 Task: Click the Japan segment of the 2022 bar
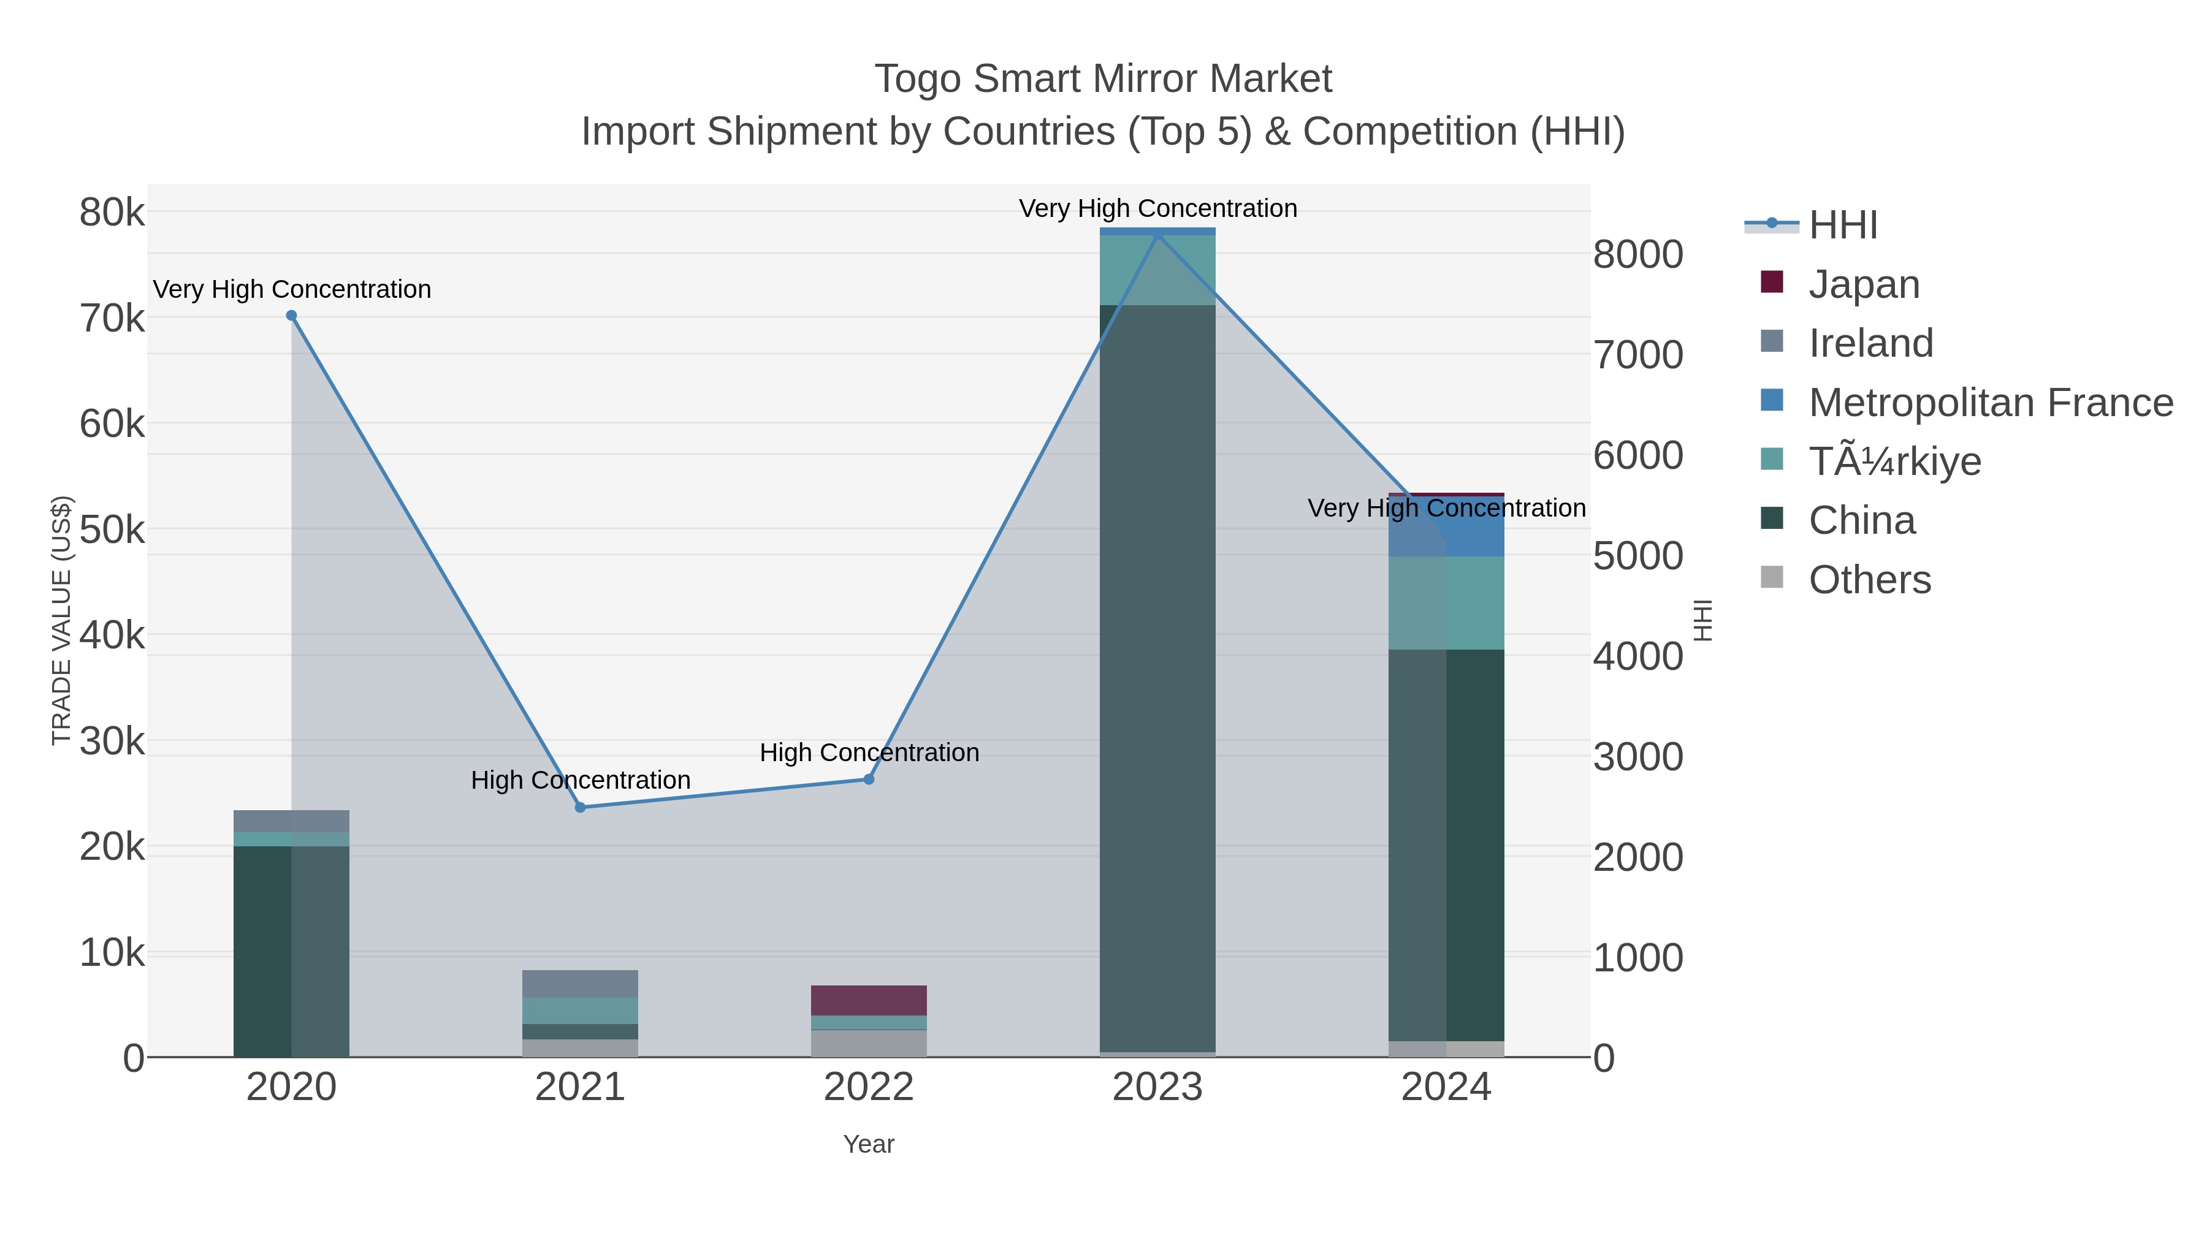coord(869,1000)
